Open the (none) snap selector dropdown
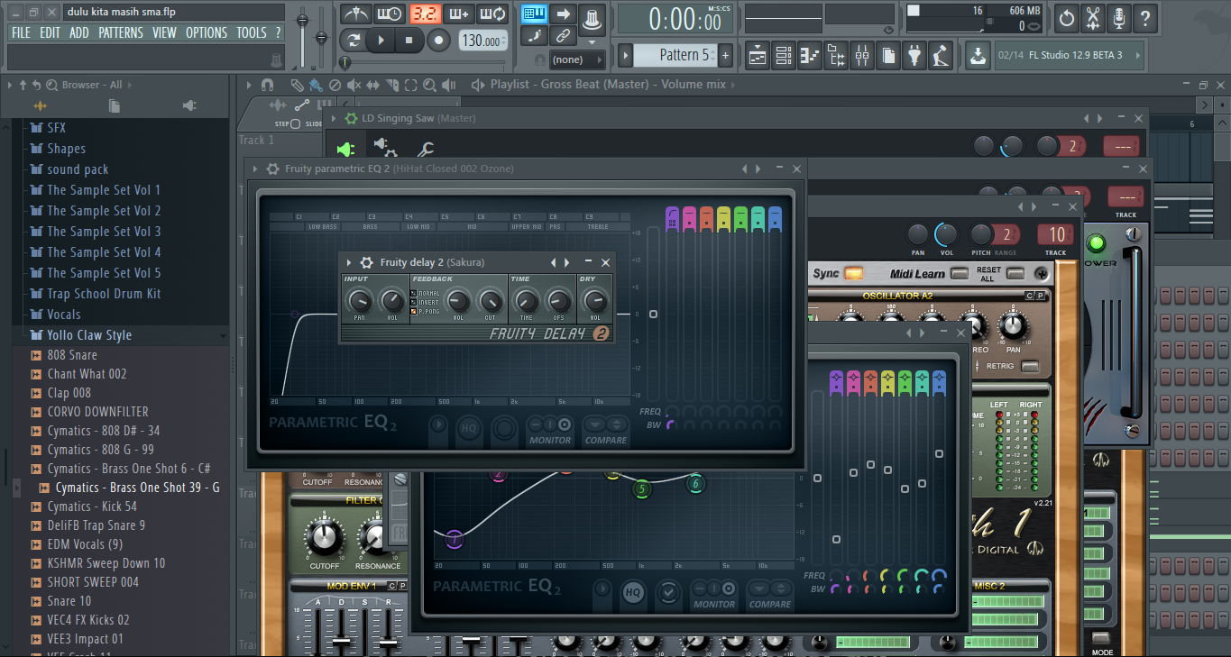Image resolution: width=1231 pixels, height=657 pixels. pos(577,59)
